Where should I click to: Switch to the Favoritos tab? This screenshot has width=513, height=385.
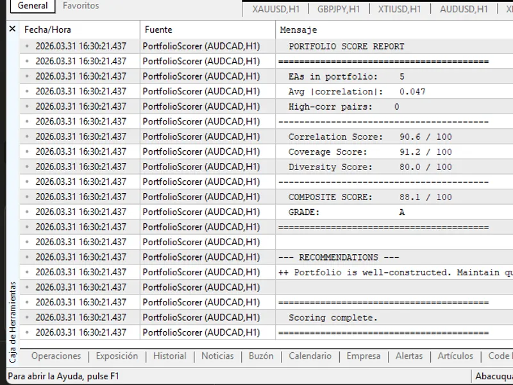81,6
